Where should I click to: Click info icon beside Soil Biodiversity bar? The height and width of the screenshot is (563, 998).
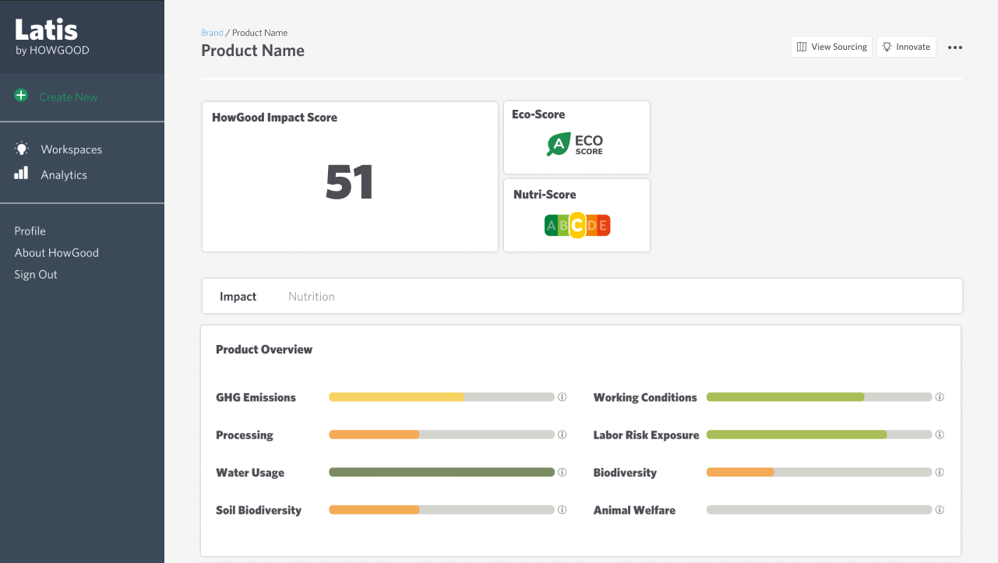(562, 510)
